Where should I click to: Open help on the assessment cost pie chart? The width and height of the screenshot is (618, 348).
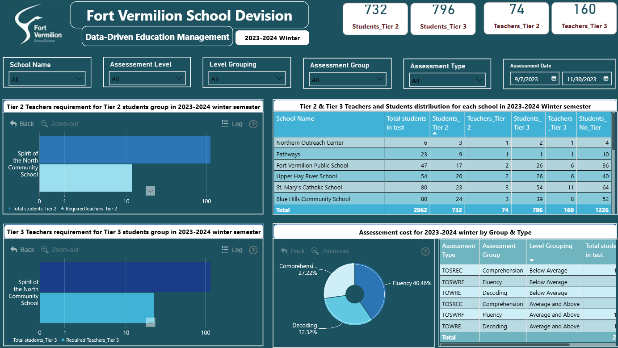coord(425,252)
